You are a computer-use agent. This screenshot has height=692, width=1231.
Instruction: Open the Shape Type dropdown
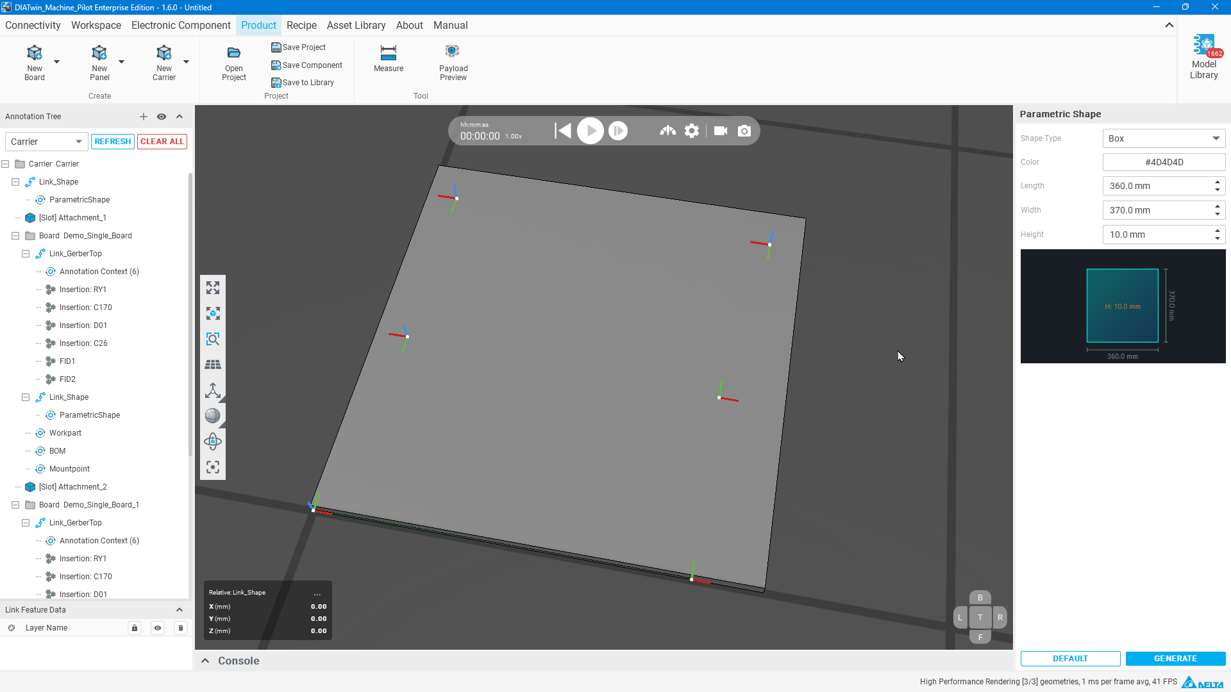1164,138
